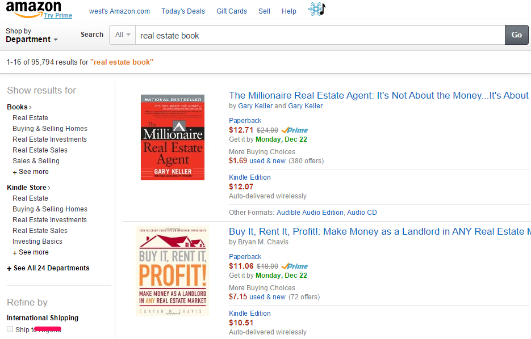This screenshot has width=531, height=339.
Task: Click the plus icon beside See All 24 Departments
Action: click(9, 268)
